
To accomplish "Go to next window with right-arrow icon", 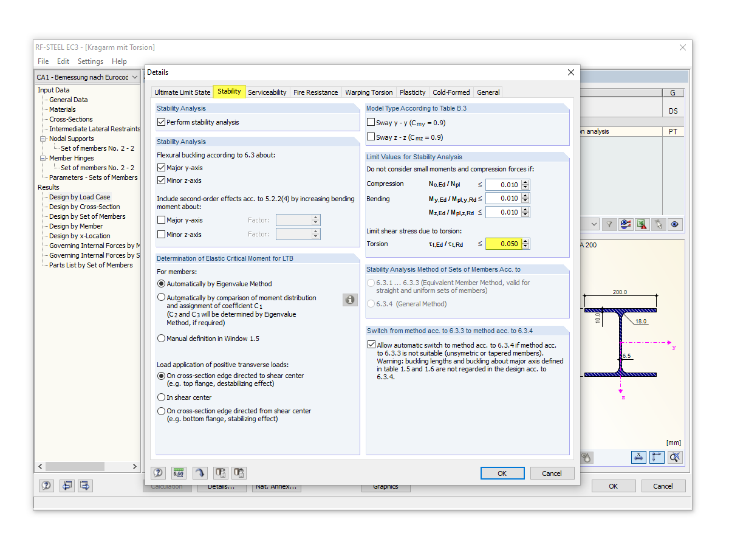I will click(x=85, y=486).
